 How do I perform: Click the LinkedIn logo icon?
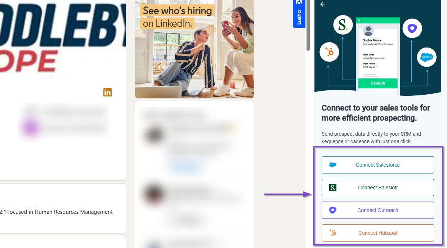(107, 92)
